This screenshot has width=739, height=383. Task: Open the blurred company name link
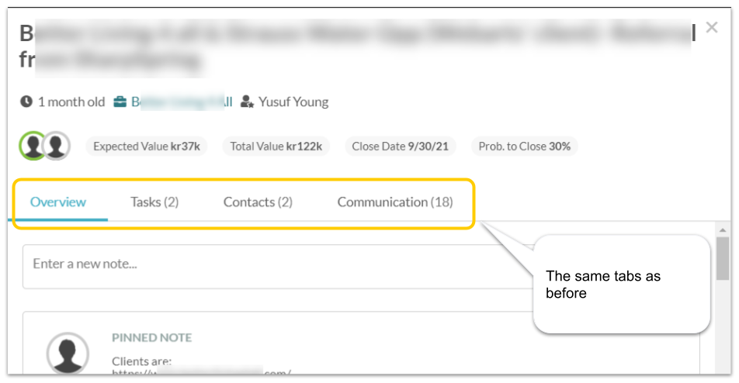point(182,102)
